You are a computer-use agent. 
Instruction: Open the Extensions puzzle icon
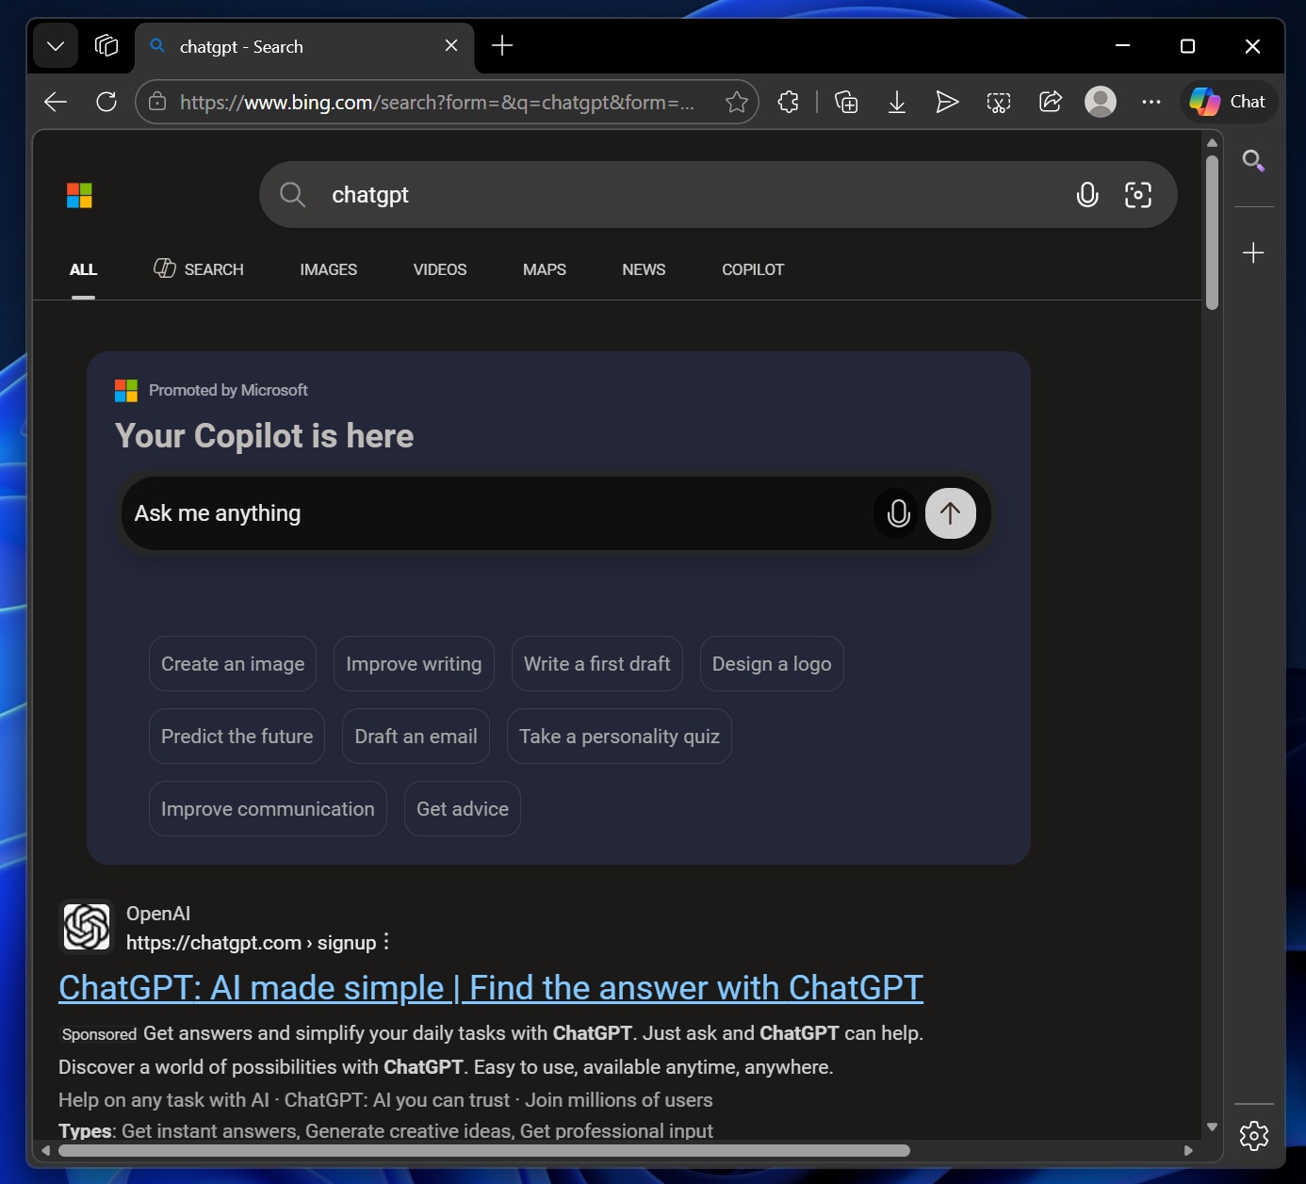pyautogui.click(x=789, y=102)
